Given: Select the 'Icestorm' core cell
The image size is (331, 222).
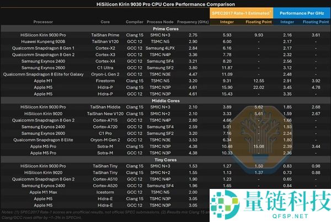Looking at the screenshot, I should 105,192.
